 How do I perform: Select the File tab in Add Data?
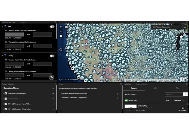pos(177,88)
